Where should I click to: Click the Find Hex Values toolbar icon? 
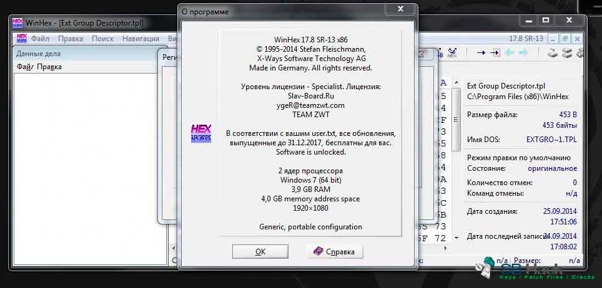[x=452, y=53]
